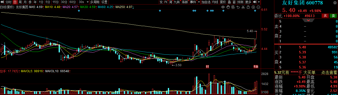Click buy level 2 price 5.39 row
This screenshot has width=338, height=95.
click(x=309, y=52)
